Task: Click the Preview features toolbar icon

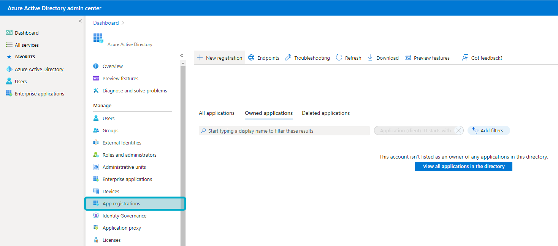Action: [408, 58]
